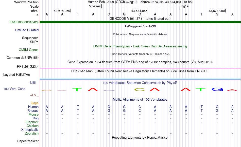Click base C in the Human alignment row
The height and width of the screenshot is (147, 241).
(x=140, y=107)
